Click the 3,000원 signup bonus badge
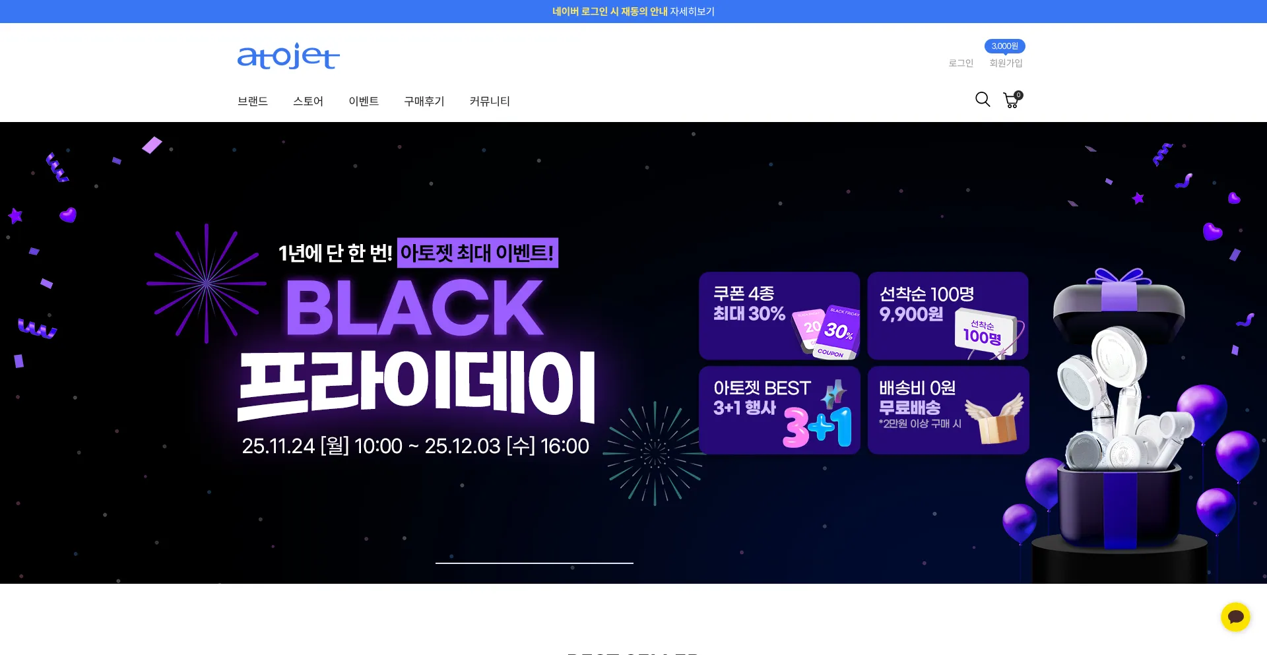Screen dimensions: 1267x655 tap(1004, 46)
